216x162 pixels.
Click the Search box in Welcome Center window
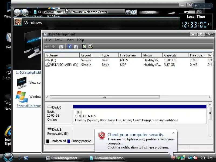coord(150,12)
